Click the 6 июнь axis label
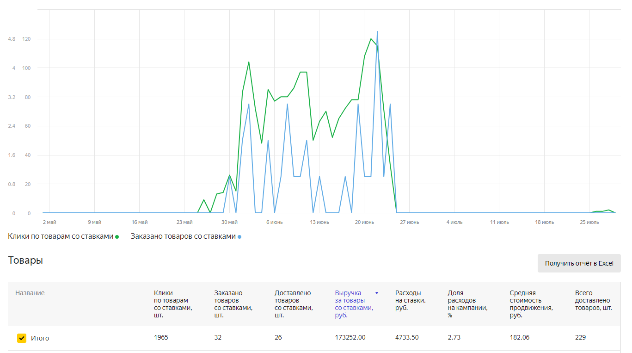Viewport: 632px width, 353px height. pyautogui.click(x=274, y=223)
